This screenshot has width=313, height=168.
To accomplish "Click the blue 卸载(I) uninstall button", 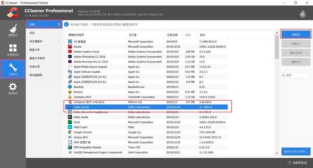I will tap(296, 34).
